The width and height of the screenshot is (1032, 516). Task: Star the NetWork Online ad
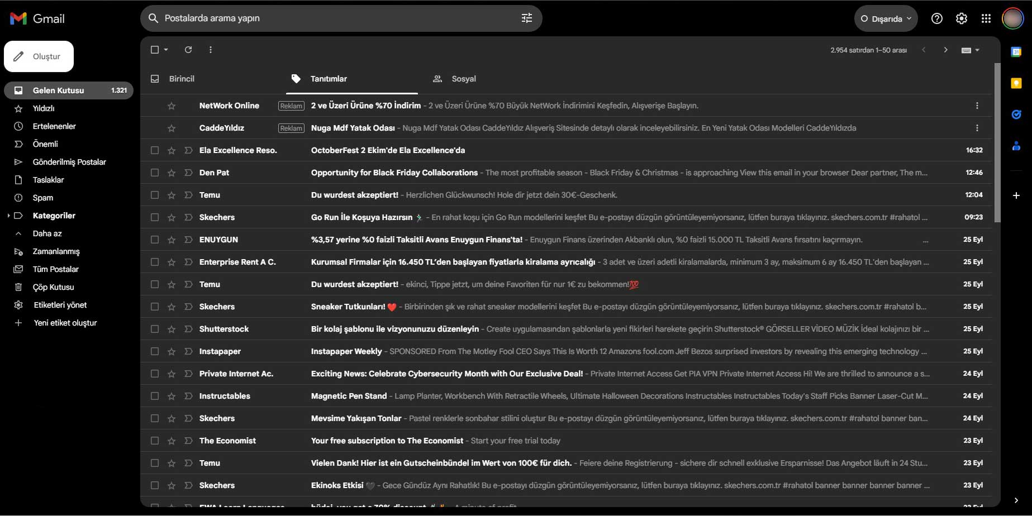[172, 106]
